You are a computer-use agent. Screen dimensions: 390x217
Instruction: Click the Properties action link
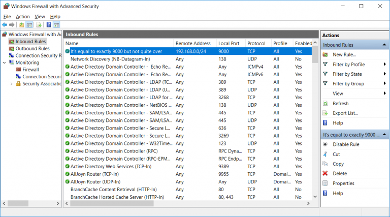(343, 183)
